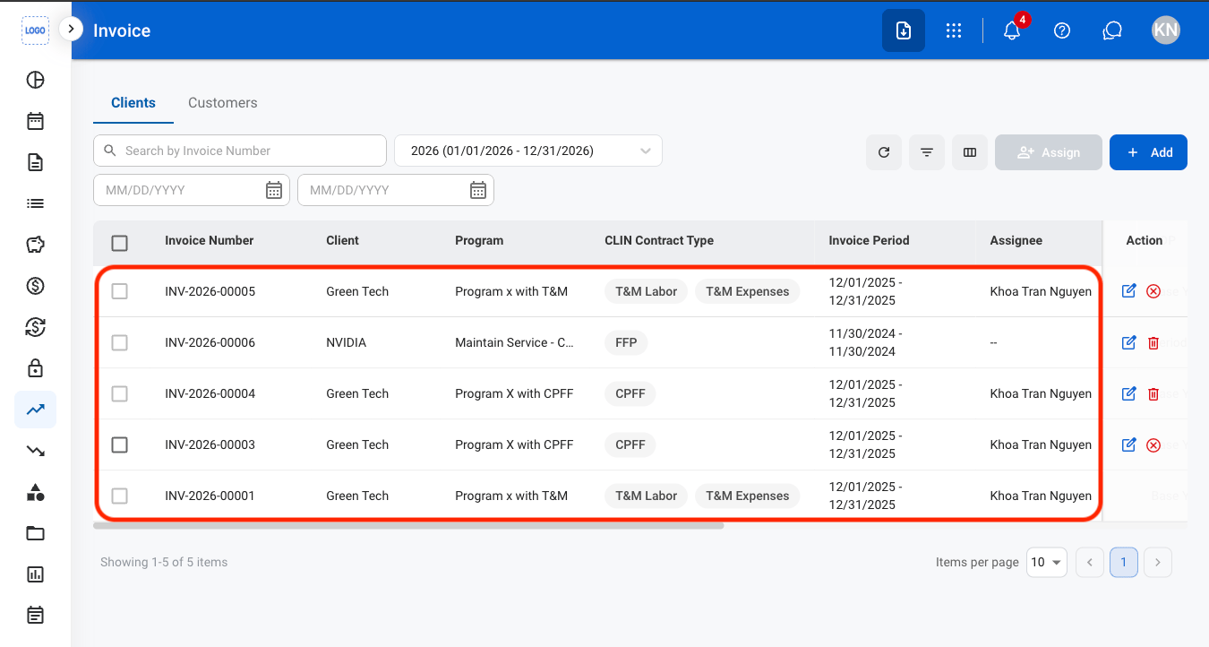Open the filter options button
This screenshot has height=647, width=1209.
927,152
